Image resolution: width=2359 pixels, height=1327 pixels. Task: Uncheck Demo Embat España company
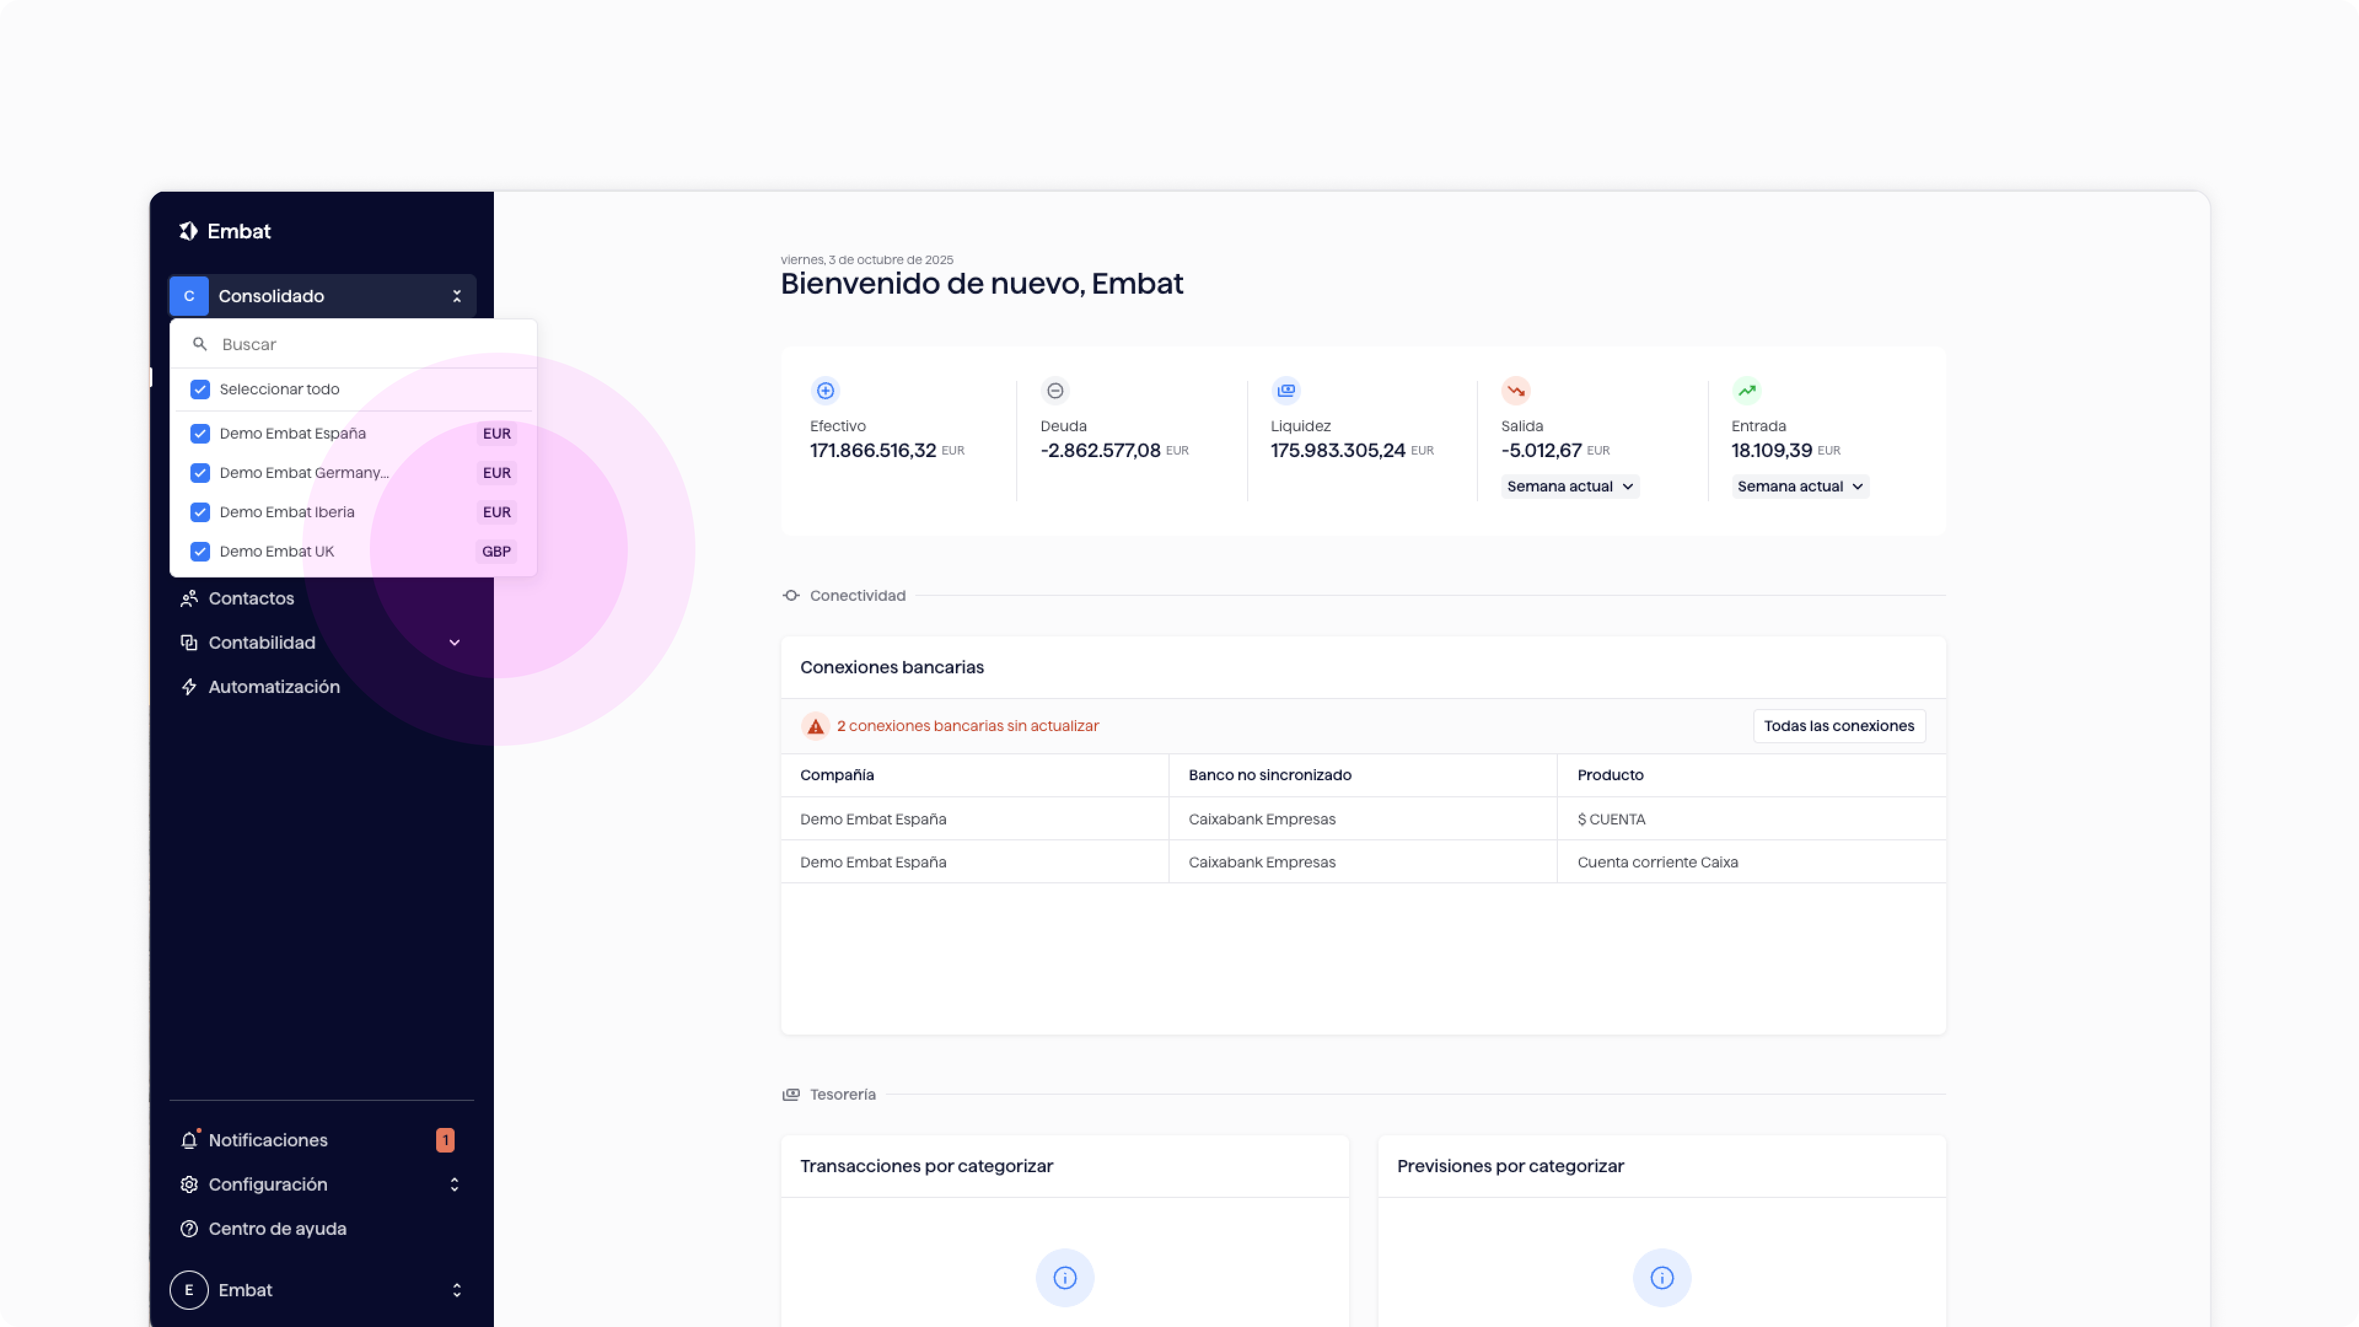[x=200, y=433]
